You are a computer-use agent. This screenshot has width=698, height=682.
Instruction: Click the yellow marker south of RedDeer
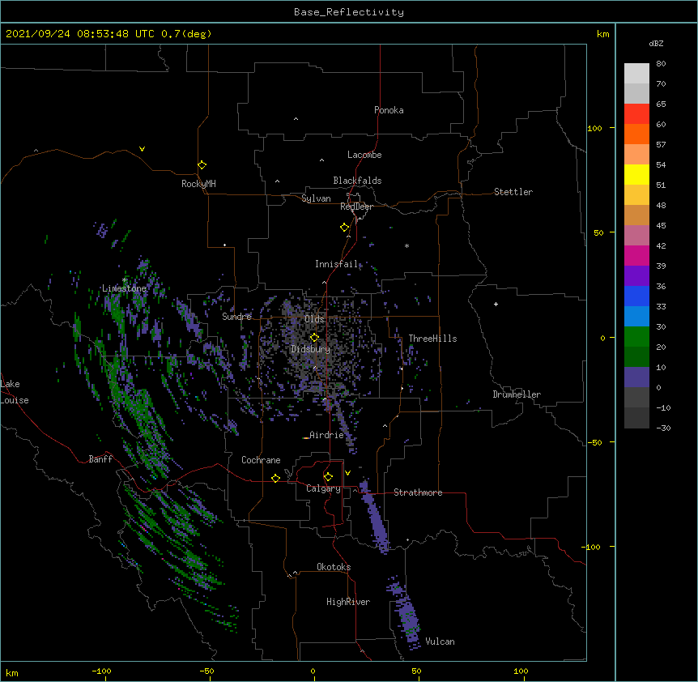[344, 228]
